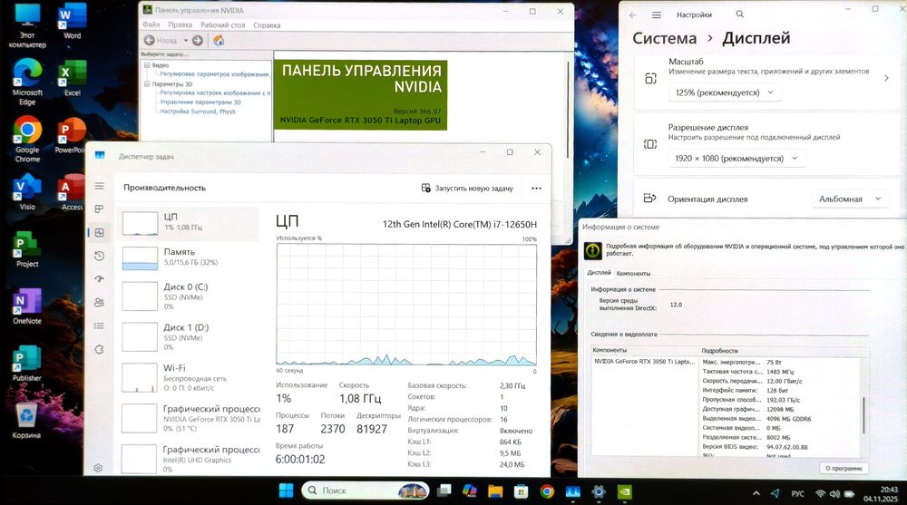Open the Корзина recycle bin icon
Screen dimensions: 907x505
click(26, 421)
